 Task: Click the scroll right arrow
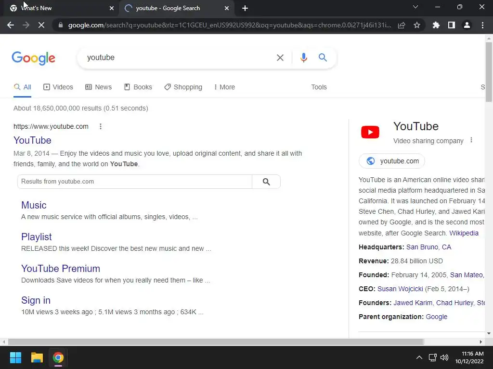tap(481, 342)
